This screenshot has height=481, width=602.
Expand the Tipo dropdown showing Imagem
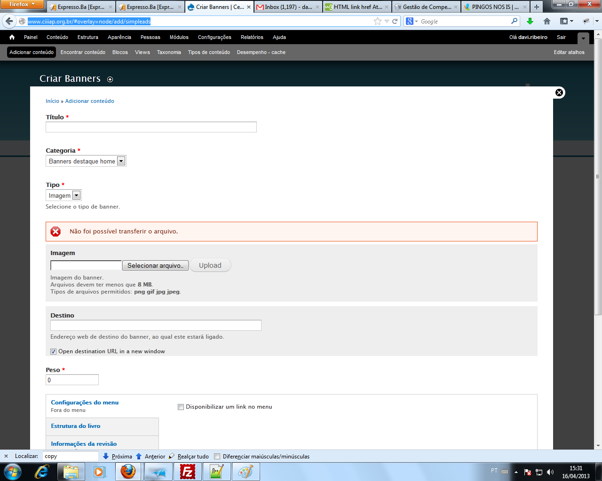point(63,195)
